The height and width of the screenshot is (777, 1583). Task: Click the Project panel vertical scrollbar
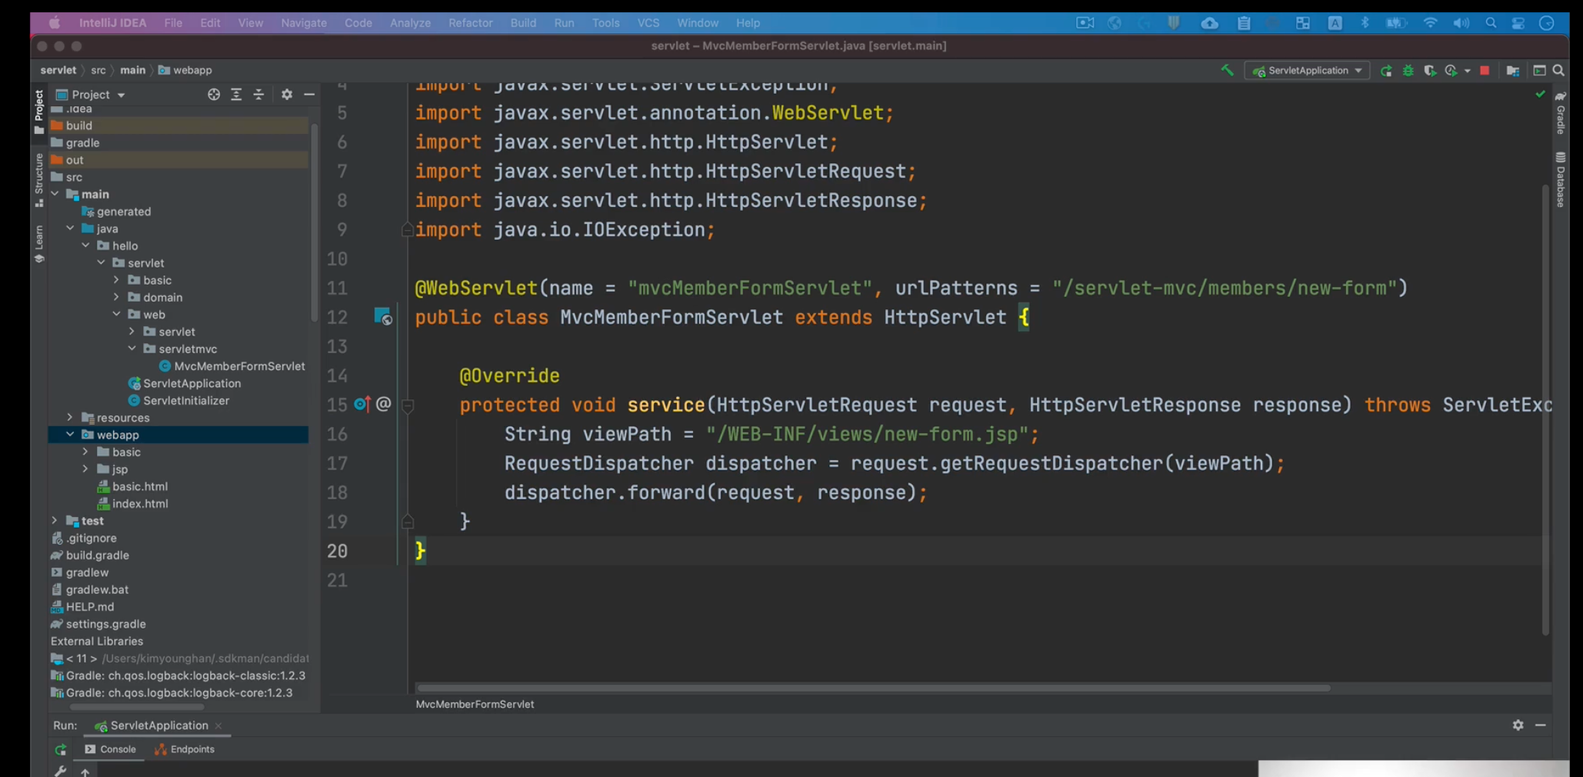[x=314, y=223]
